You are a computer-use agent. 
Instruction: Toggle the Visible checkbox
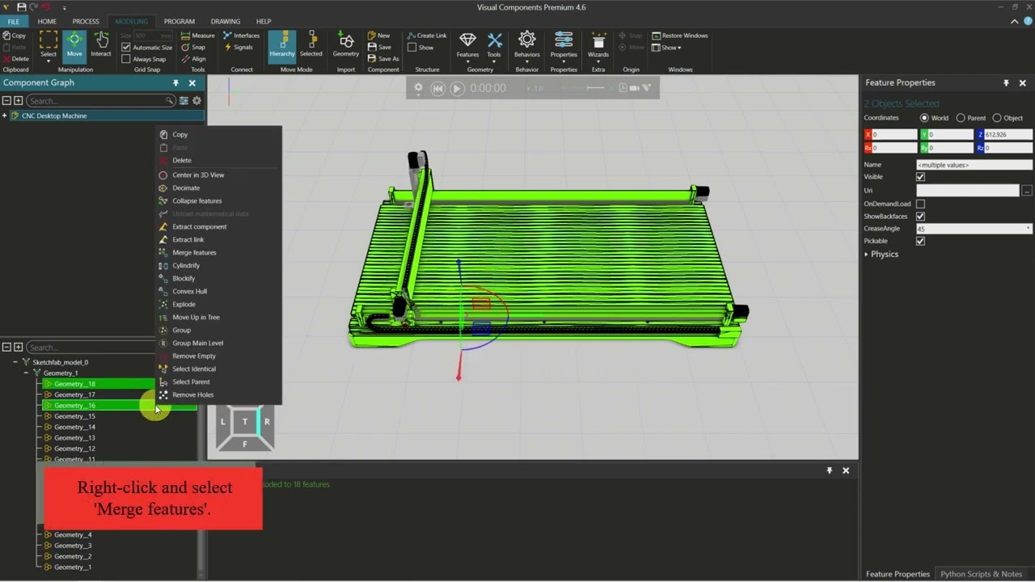pyautogui.click(x=920, y=177)
